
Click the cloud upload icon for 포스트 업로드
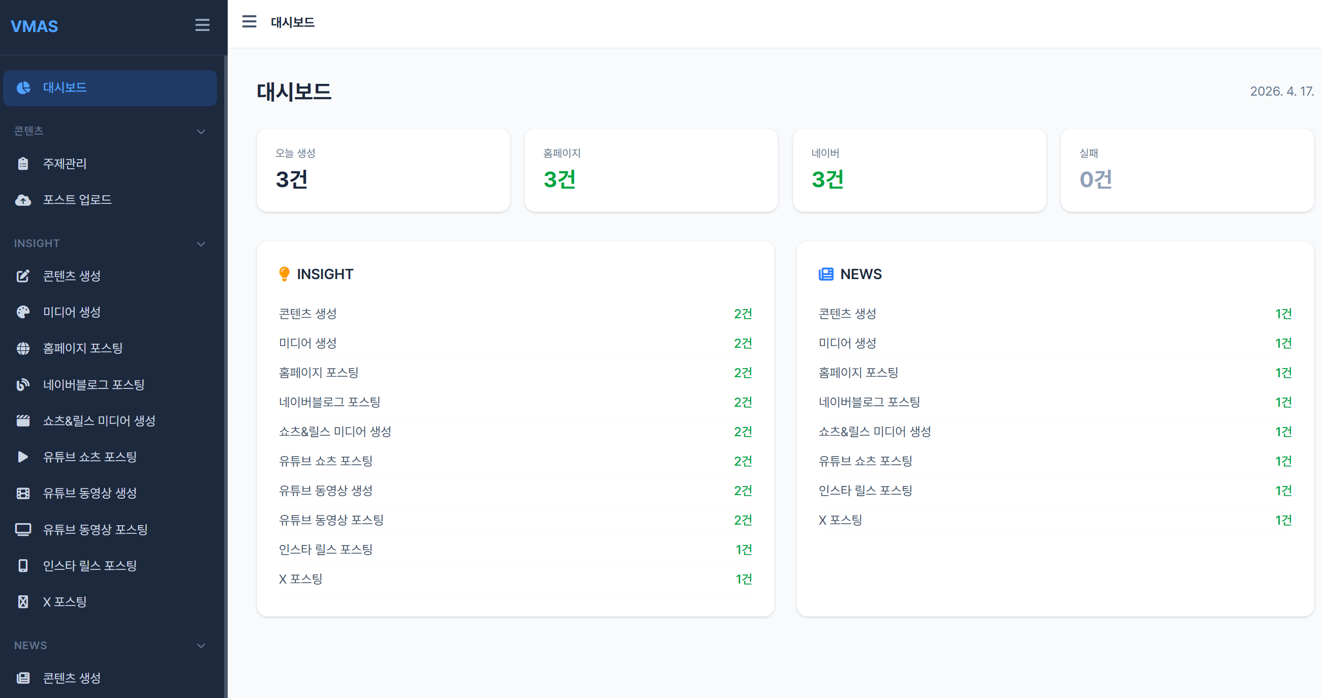click(x=23, y=200)
